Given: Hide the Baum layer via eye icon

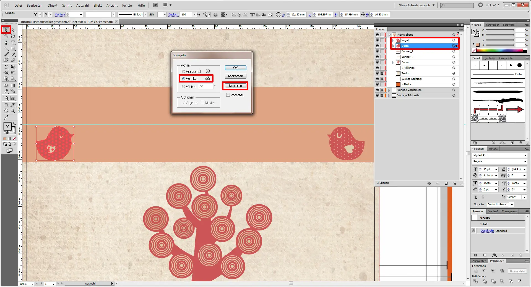Looking at the screenshot, I should point(377,62).
